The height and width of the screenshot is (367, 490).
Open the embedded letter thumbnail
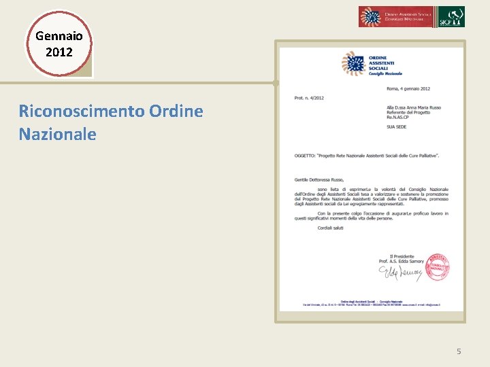pos(372,179)
